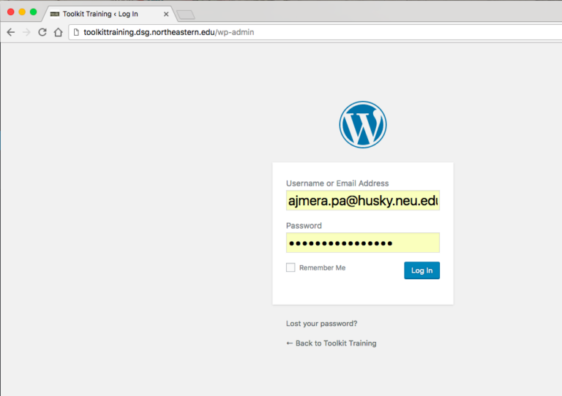Close the browser window with red button

(x=11, y=12)
